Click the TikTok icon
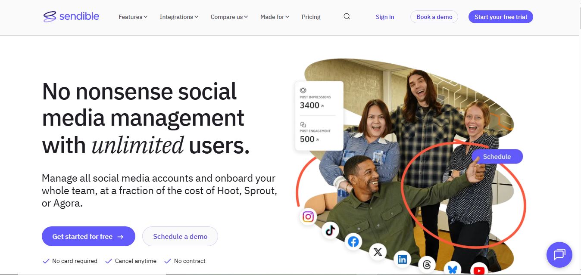 point(331,231)
